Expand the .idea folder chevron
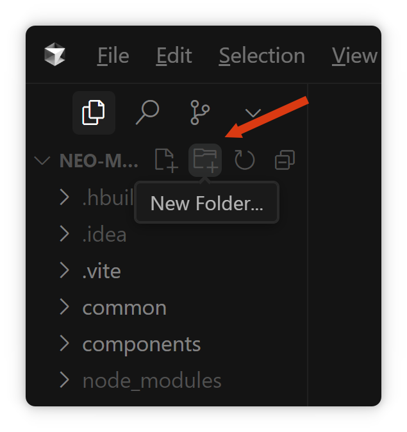407x432 pixels. (64, 234)
